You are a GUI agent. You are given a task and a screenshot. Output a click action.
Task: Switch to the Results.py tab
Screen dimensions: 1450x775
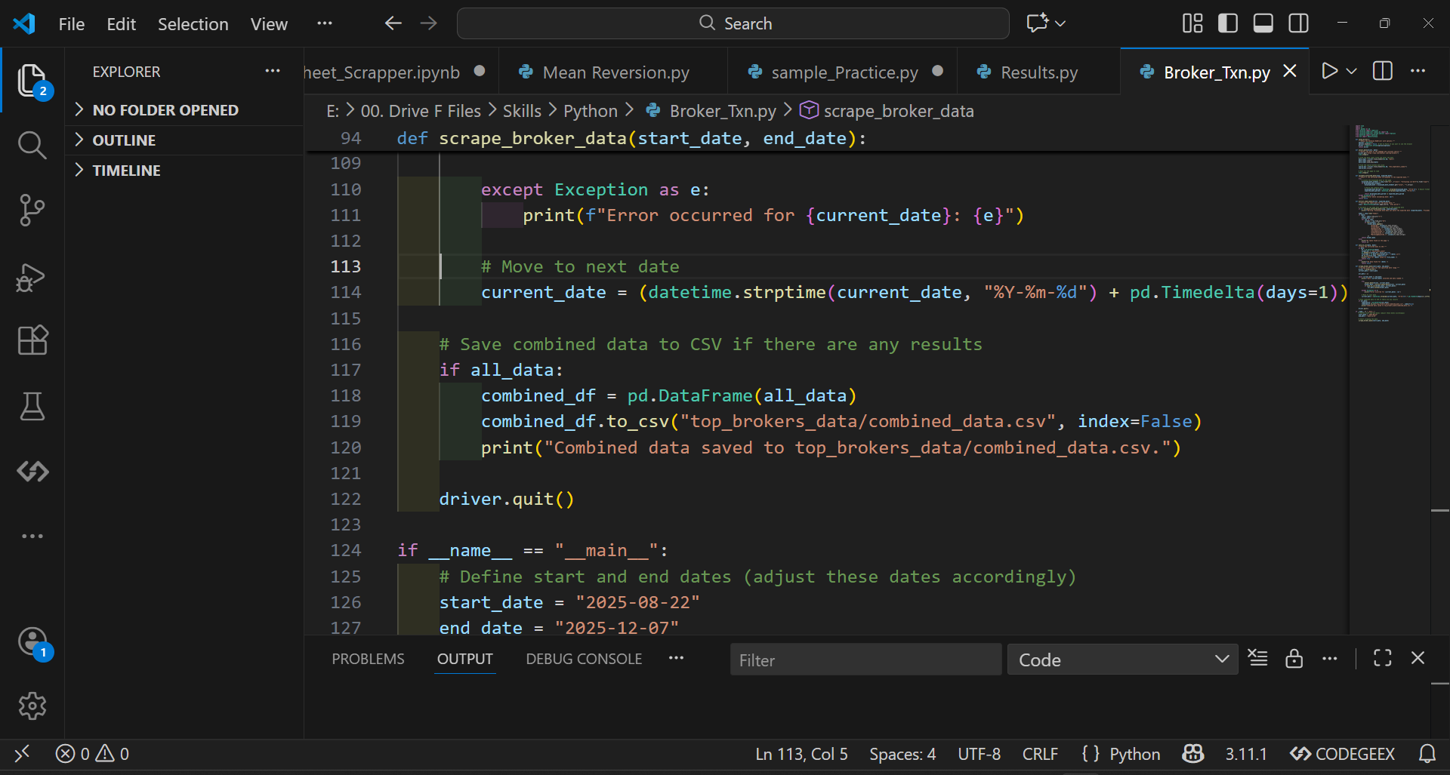(x=1038, y=72)
